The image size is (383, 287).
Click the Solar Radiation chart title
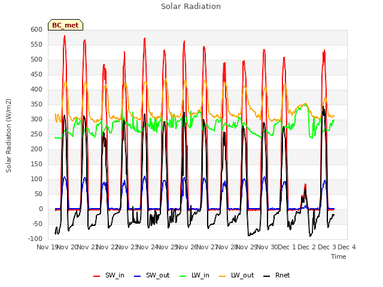[x=191, y=7]
